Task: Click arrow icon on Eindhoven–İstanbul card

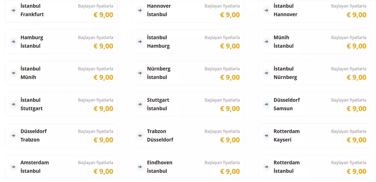Action: pos(140,167)
